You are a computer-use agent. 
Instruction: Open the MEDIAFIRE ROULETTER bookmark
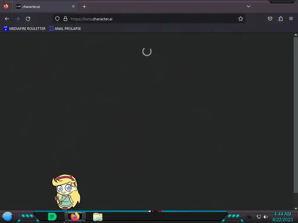click(24, 29)
